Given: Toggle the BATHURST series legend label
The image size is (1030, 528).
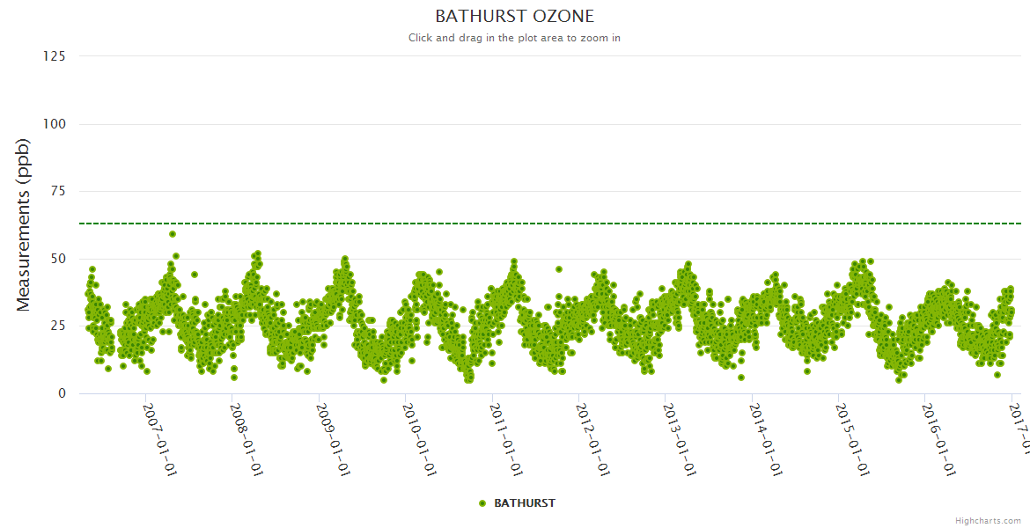Looking at the screenshot, I should coord(525,503).
